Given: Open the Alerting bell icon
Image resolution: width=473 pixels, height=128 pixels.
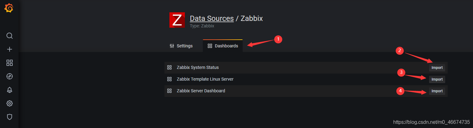Looking at the screenshot, I should point(10,90).
